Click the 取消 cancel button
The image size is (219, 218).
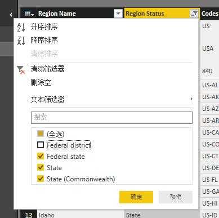(x=176, y=197)
